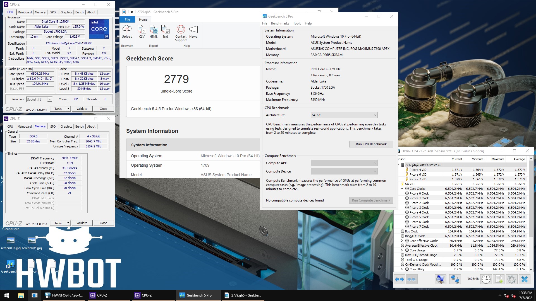Open Tools dropdown arrow in upper CPU-Z window
536x301 pixels.
pyautogui.click(x=68, y=109)
